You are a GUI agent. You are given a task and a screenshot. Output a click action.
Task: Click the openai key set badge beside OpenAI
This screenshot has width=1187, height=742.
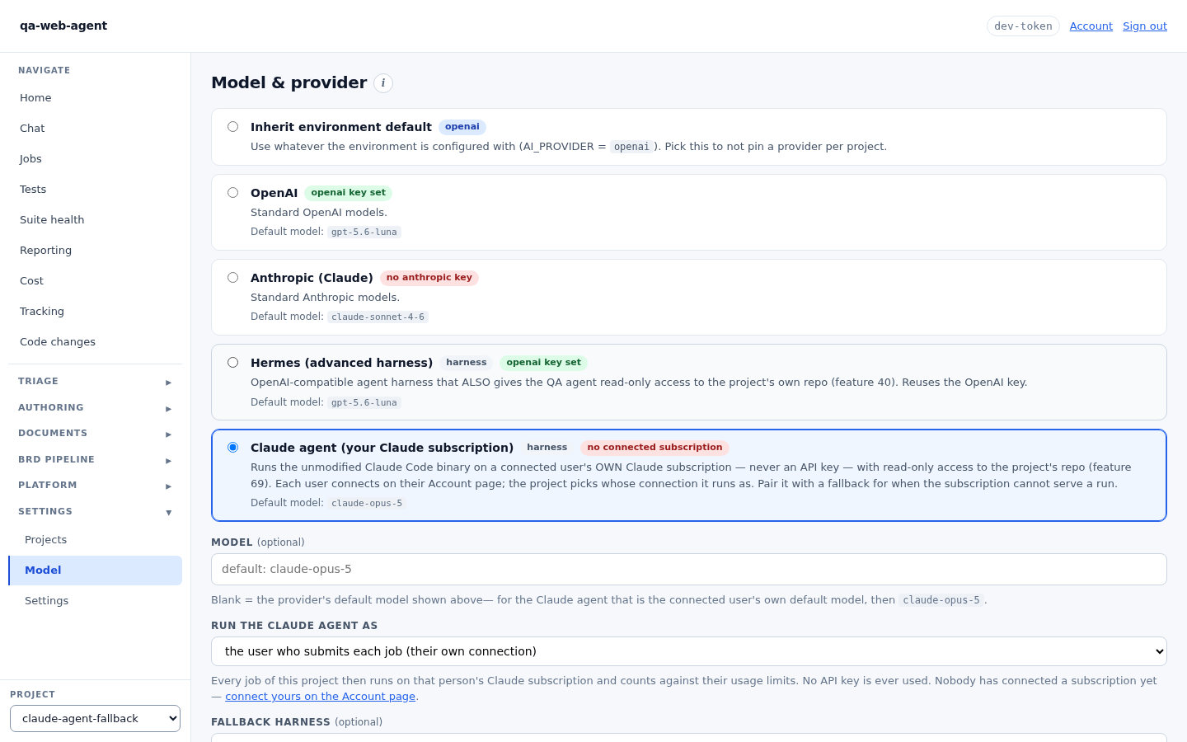(348, 193)
